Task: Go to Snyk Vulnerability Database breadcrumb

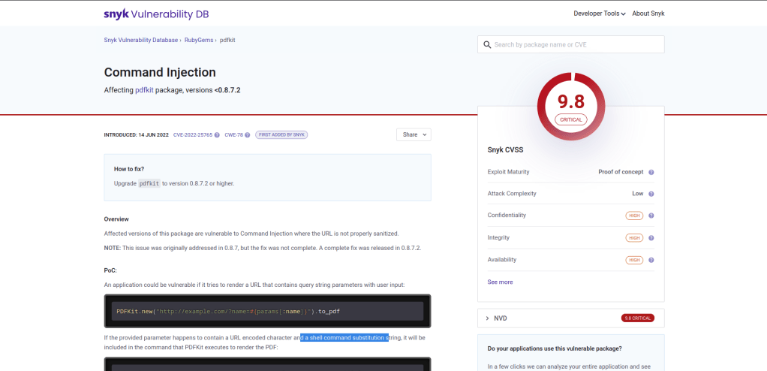Action: click(x=141, y=40)
